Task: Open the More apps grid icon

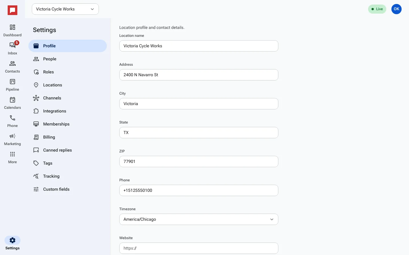Action: 12,154
